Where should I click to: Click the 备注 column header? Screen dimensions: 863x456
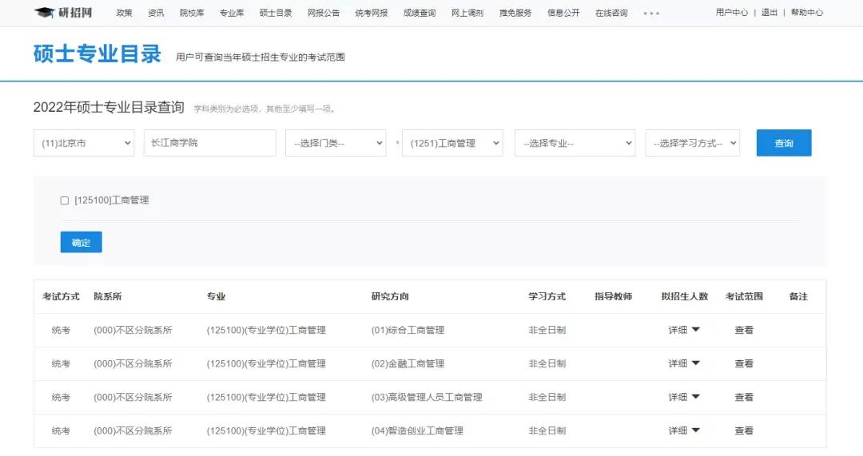click(798, 296)
